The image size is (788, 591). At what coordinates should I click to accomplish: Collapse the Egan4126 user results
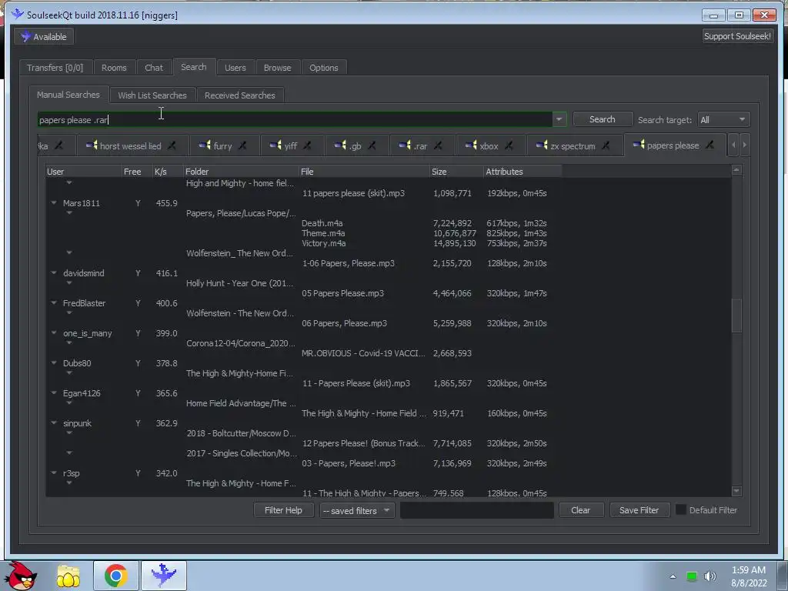click(x=54, y=393)
